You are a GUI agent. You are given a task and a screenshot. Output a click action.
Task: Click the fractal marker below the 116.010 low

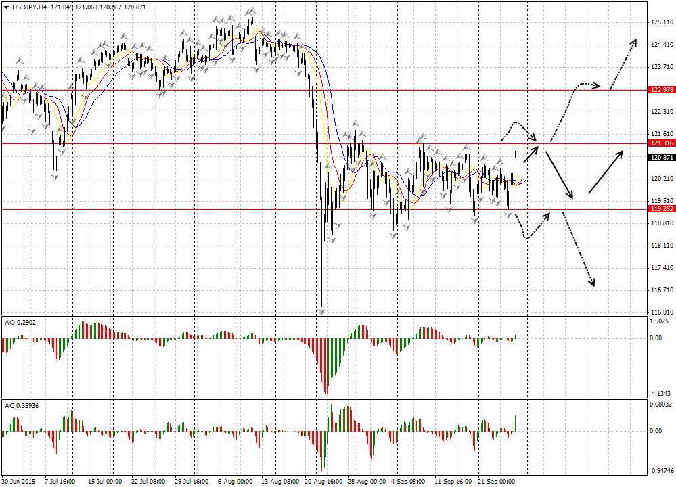point(322,311)
